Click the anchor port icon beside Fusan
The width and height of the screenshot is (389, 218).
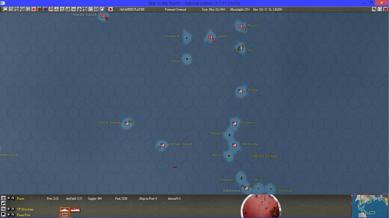click(3, 198)
